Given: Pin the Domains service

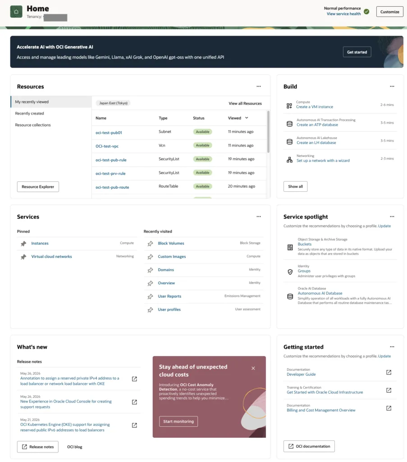Looking at the screenshot, I should point(151,270).
